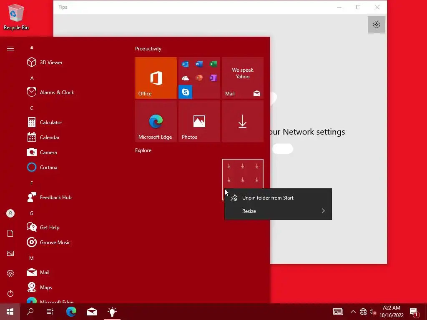Click the letter A header in app list

tap(32, 78)
